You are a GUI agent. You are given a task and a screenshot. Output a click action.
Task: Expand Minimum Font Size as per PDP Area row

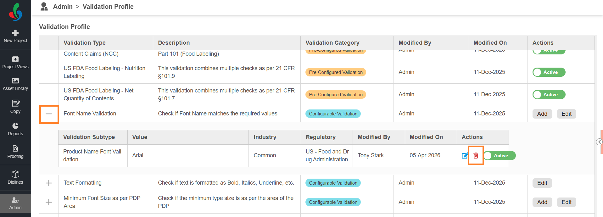coord(49,202)
